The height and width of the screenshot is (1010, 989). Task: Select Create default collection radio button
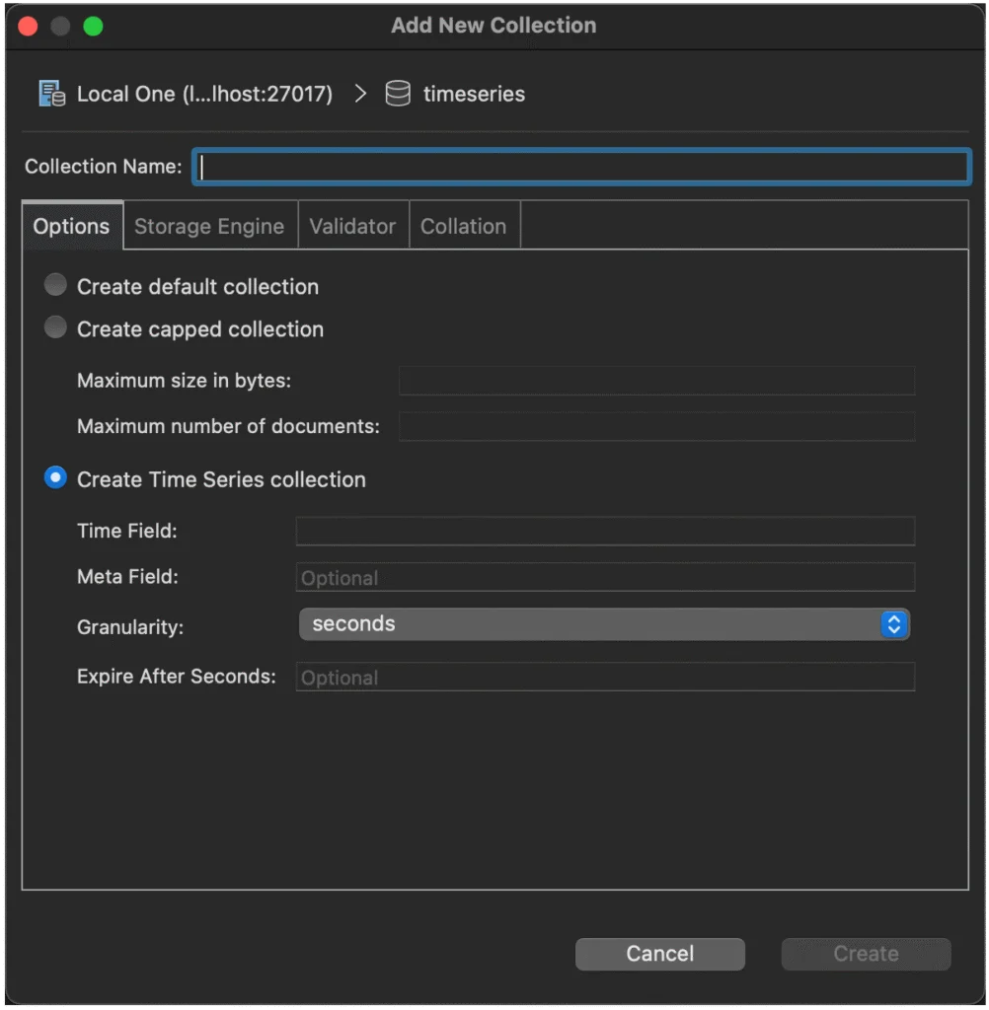55,285
